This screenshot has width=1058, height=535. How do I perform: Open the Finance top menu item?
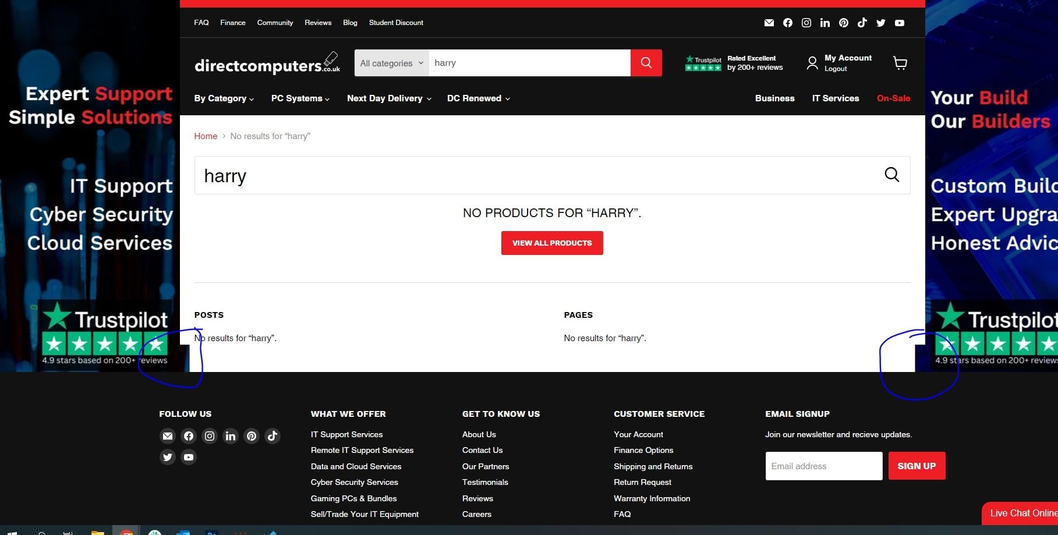click(x=233, y=23)
